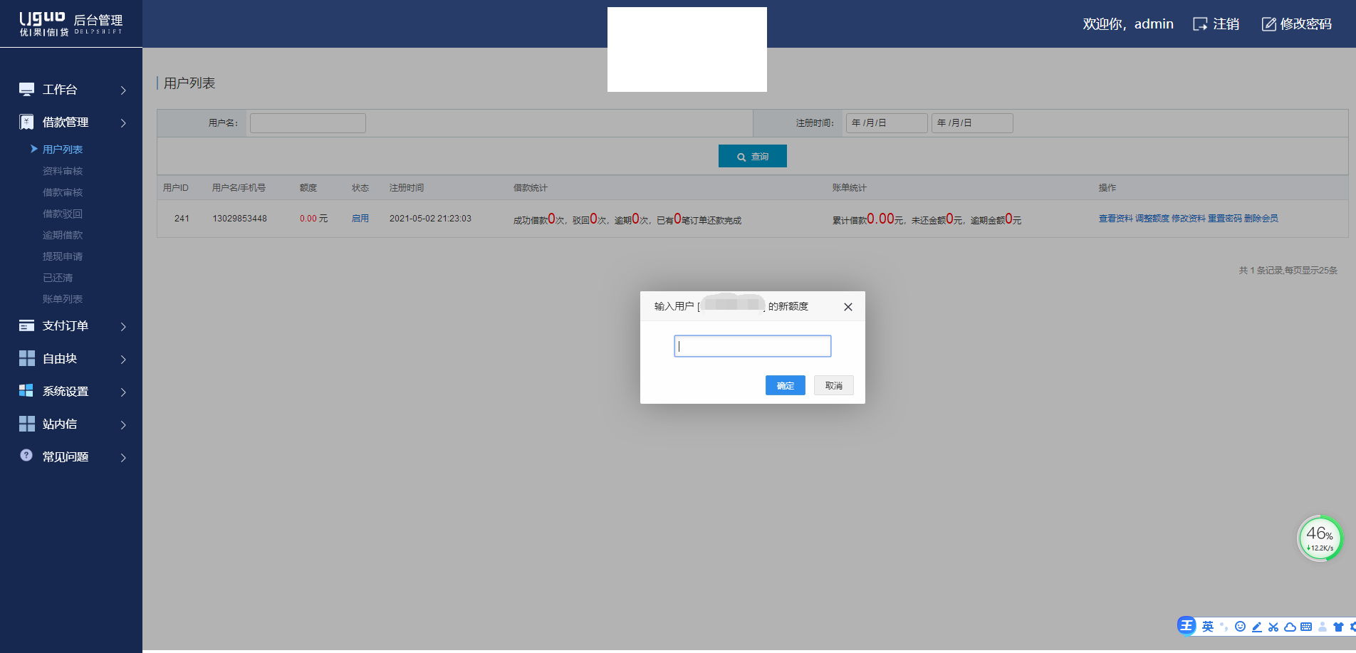Cancel the dialog with 取消 button
The image size is (1356, 653).
tap(834, 385)
